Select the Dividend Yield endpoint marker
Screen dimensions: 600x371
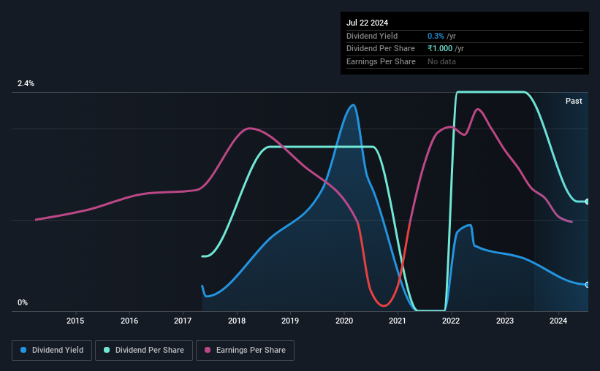coord(587,285)
